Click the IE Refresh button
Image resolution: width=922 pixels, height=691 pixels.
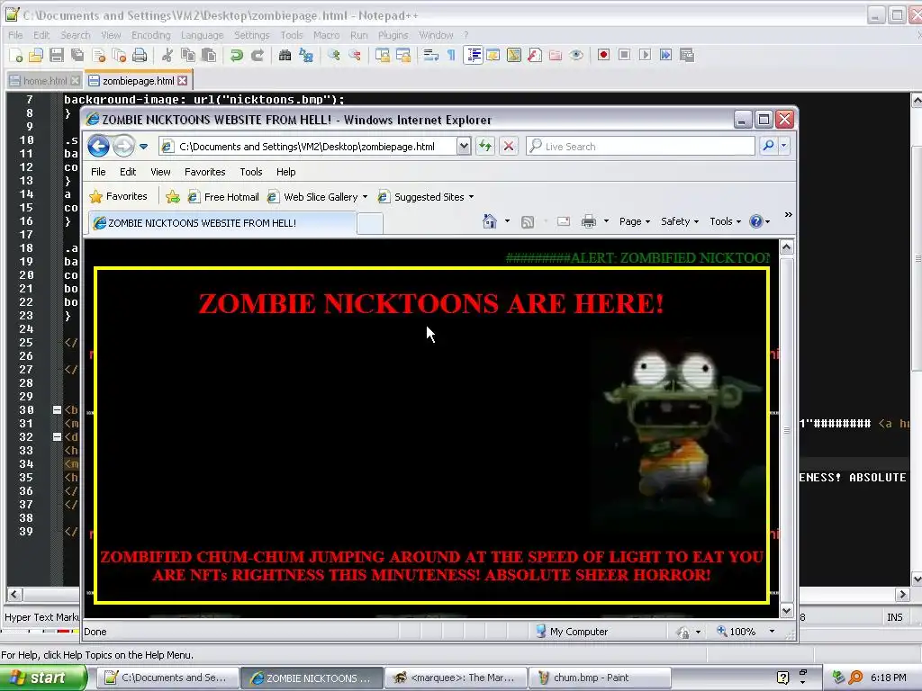tap(485, 146)
